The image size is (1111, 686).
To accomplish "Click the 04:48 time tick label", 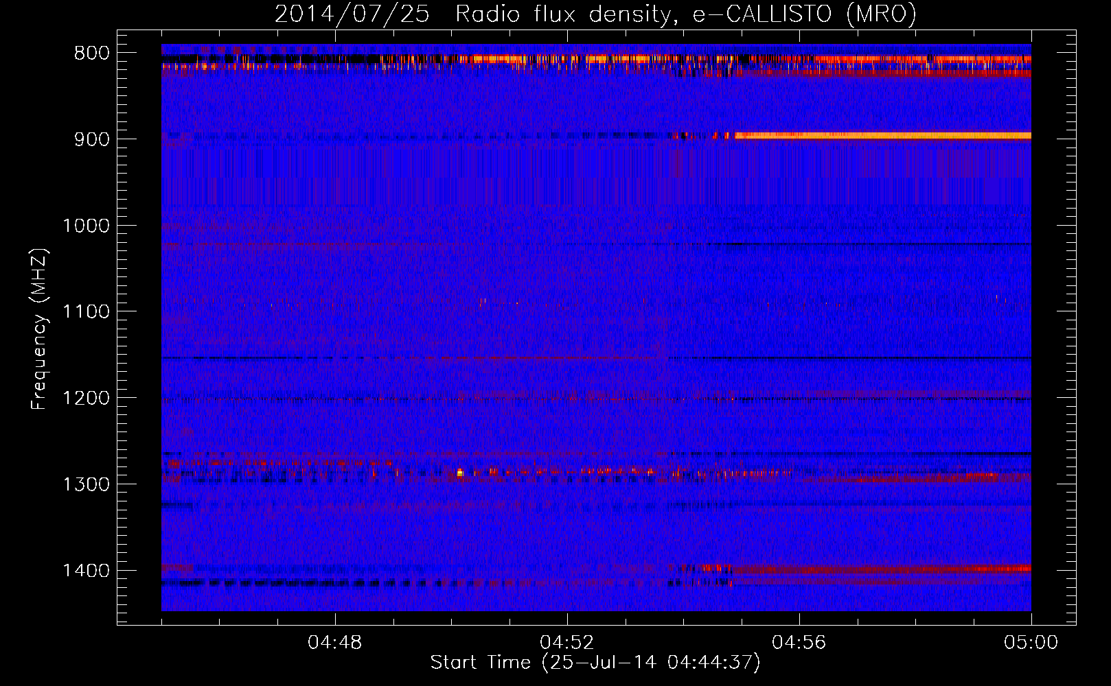I will [335, 643].
